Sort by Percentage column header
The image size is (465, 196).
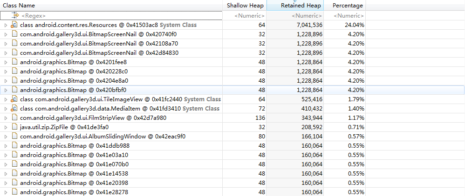pyautogui.click(x=345, y=5)
